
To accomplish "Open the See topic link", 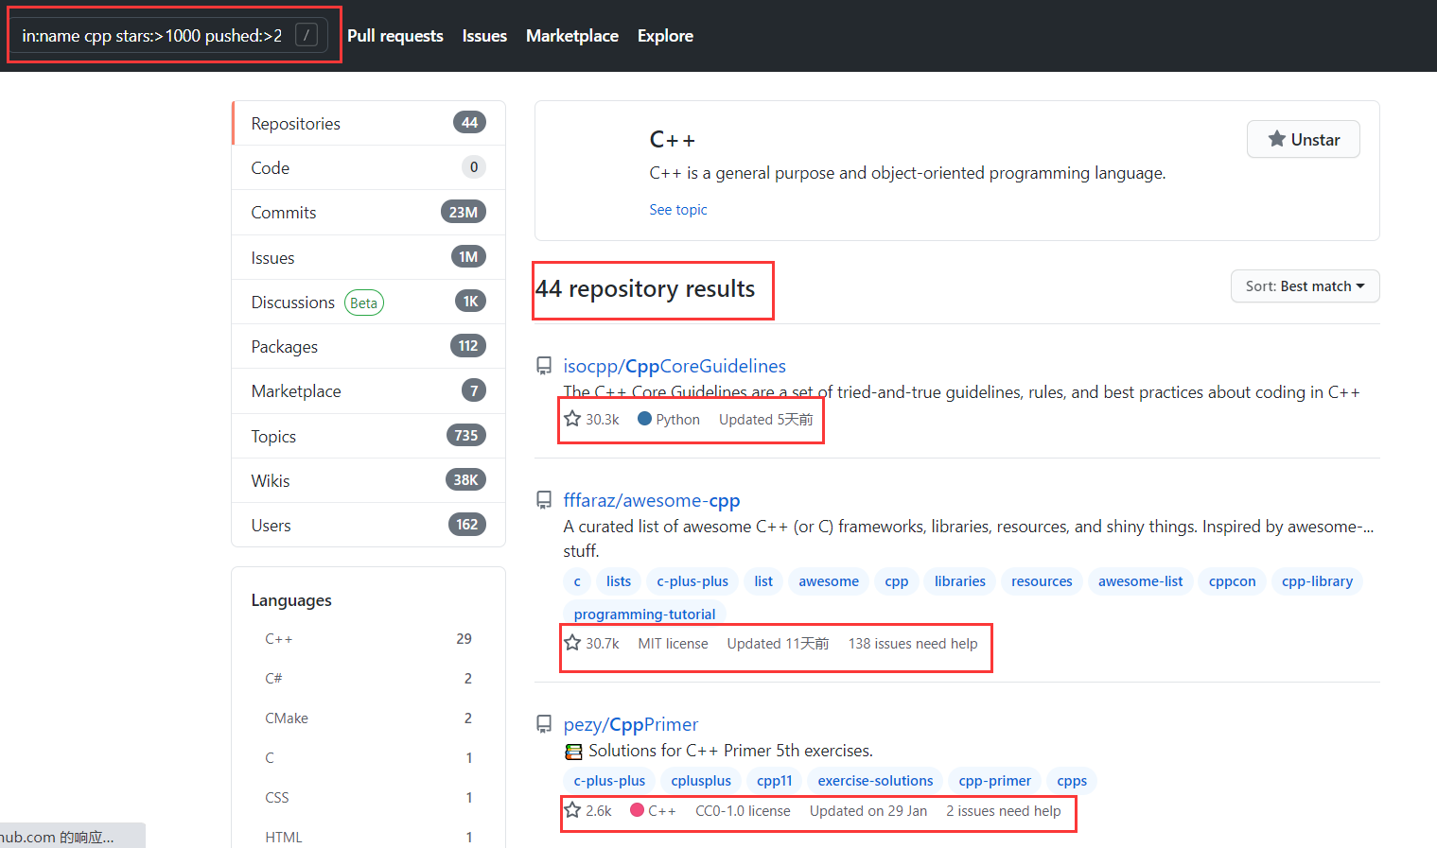I will [677, 209].
